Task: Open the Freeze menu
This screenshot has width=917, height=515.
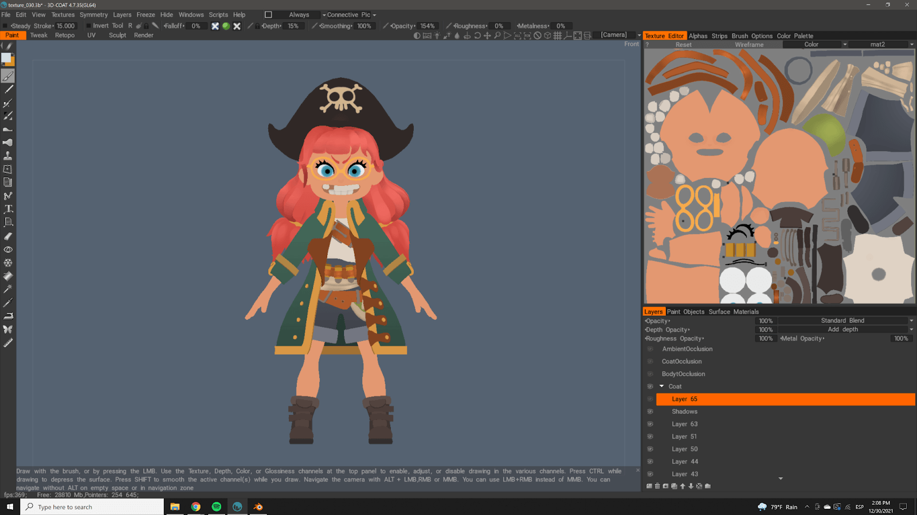Action: pos(146,15)
